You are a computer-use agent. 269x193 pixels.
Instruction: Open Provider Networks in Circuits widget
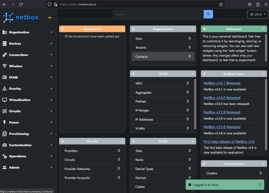coord(92,169)
